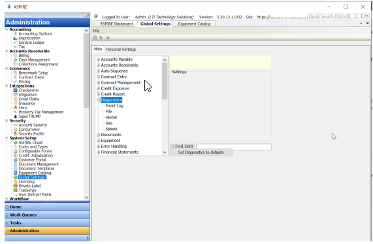
Task: Open Codes and Types in sidebar
Action: click(33, 147)
